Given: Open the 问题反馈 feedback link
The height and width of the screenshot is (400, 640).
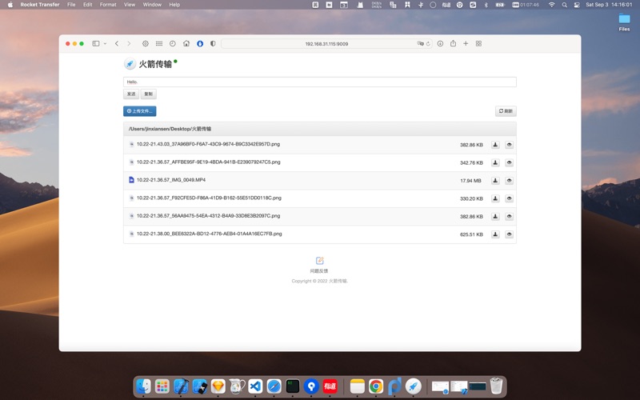Looking at the screenshot, I should pos(318,271).
